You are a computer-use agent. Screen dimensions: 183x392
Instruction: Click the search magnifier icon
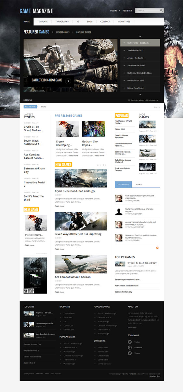click(161, 10)
